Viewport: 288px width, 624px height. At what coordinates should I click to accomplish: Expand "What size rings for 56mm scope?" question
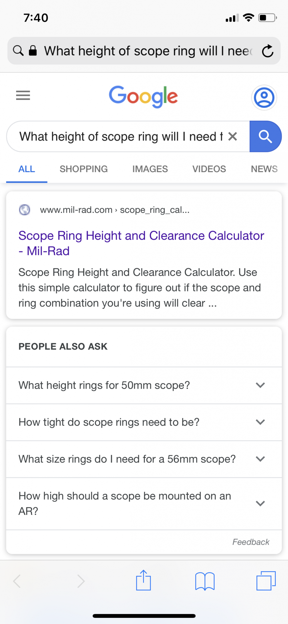click(x=144, y=459)
